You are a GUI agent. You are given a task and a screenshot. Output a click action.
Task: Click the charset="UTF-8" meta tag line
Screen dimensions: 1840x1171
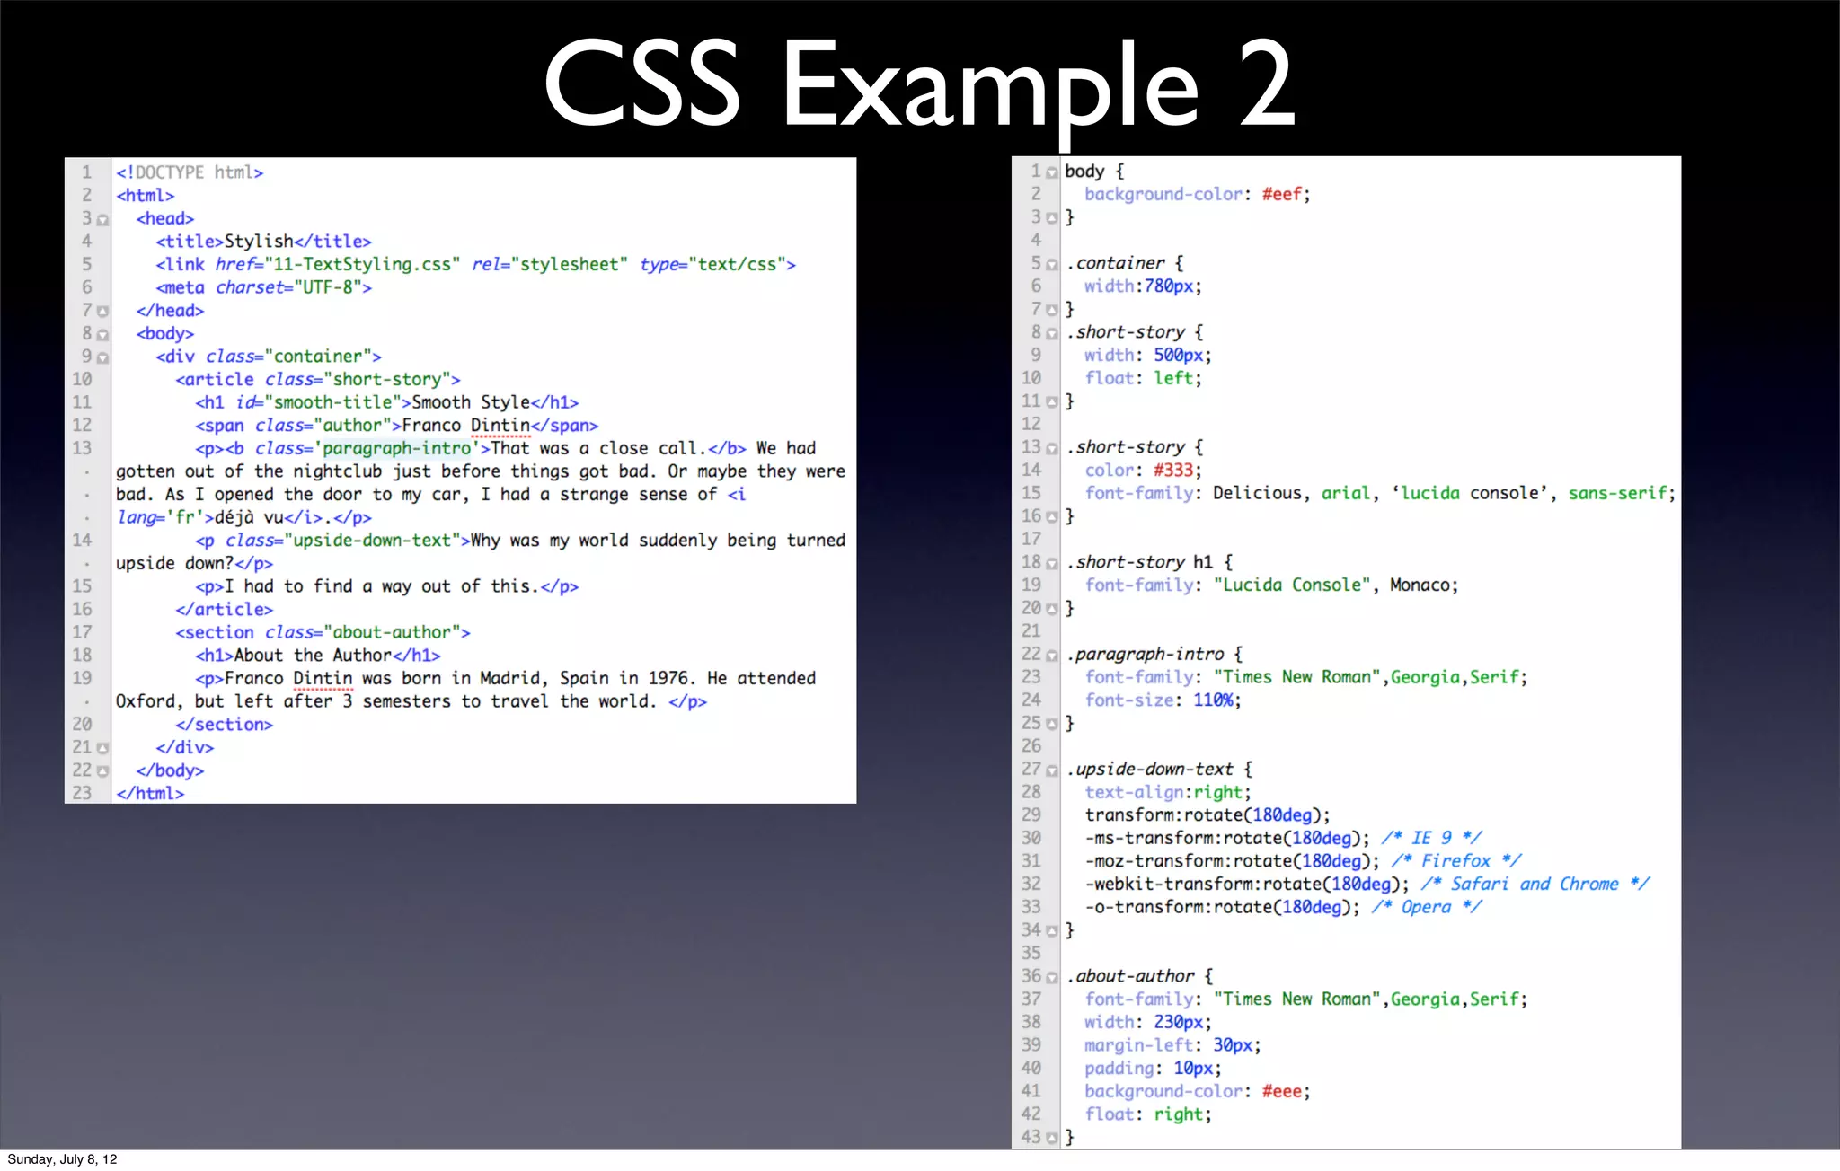coord(263,287)
